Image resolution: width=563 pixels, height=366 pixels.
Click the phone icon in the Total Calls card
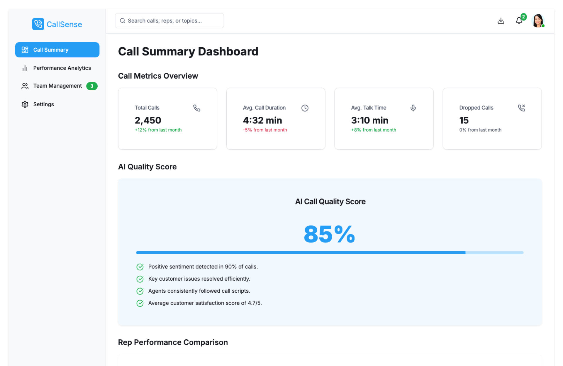(x=197, y=108)
